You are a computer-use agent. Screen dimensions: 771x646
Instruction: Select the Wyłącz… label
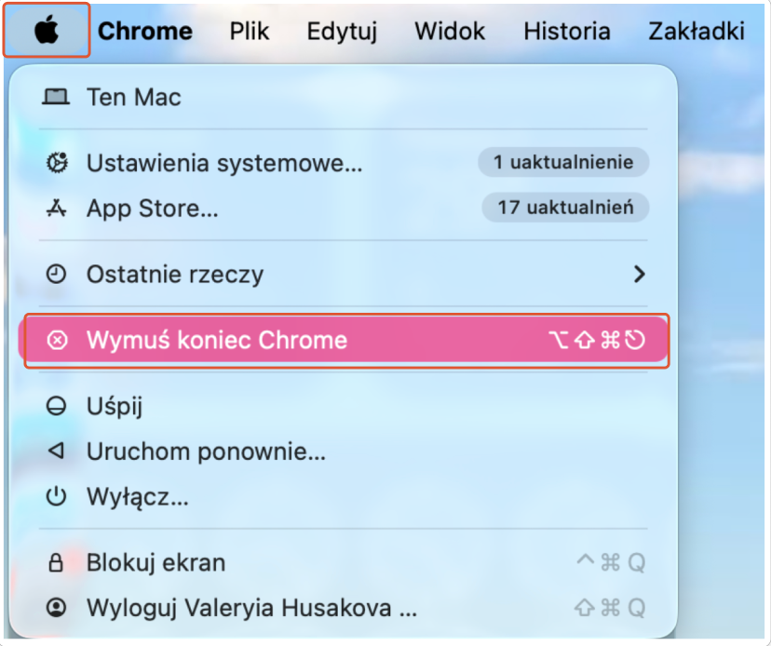coord(138,497)
